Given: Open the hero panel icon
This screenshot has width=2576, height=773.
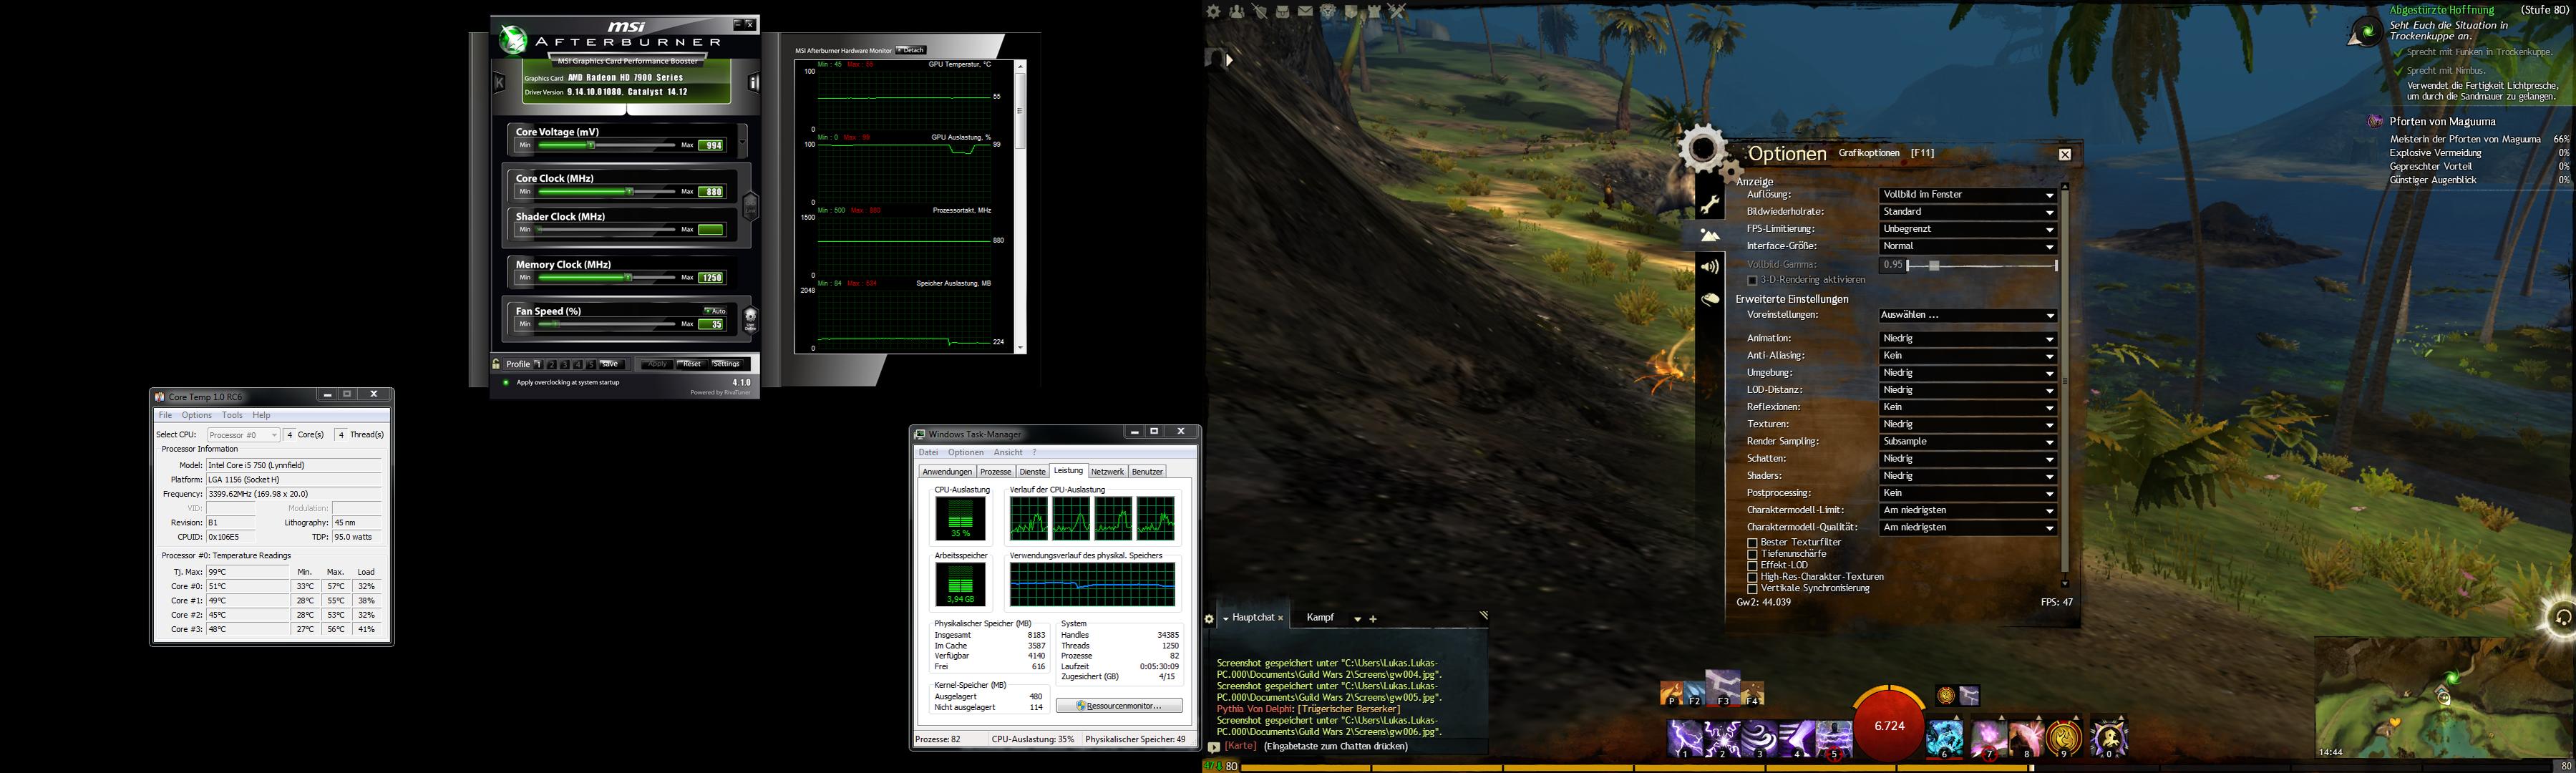Looking at the screenshot, I should pyautogui.click(x=1260, y=11).
